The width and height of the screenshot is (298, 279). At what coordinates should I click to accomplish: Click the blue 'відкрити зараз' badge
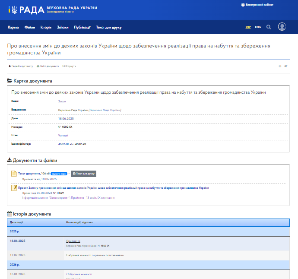coord(59,174)
